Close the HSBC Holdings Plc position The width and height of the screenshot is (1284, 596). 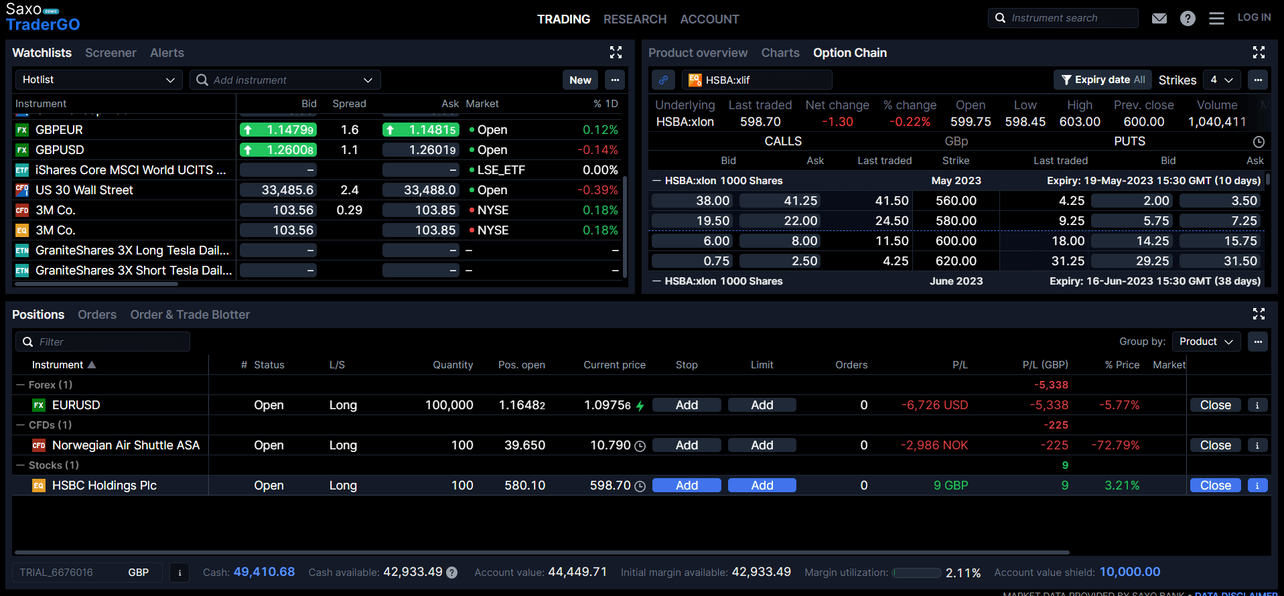click(1215, 486)
